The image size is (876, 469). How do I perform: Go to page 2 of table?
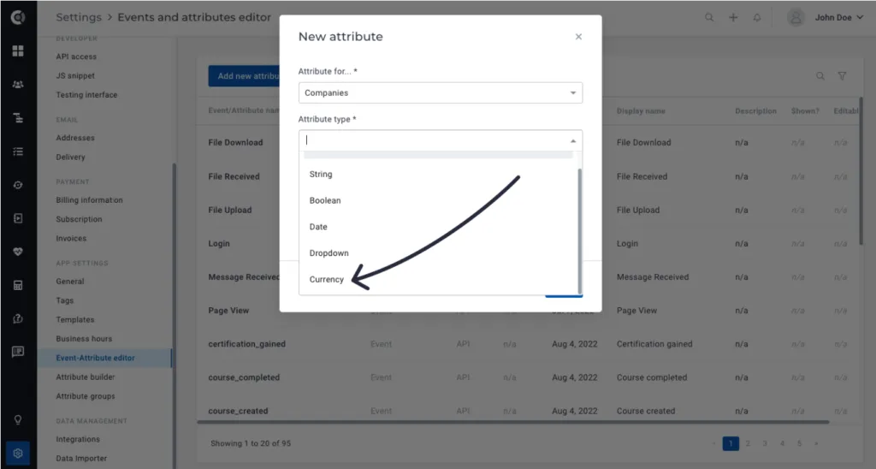pyautogui.click(x=748, y=443)
